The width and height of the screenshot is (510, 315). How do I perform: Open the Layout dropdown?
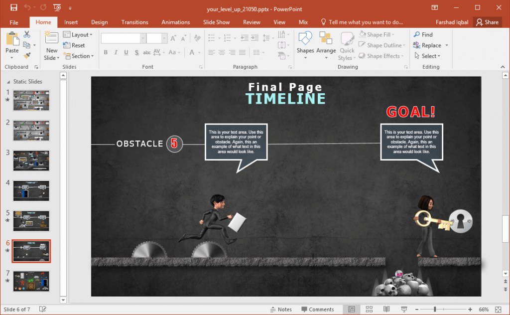click(x=79, y=34)
